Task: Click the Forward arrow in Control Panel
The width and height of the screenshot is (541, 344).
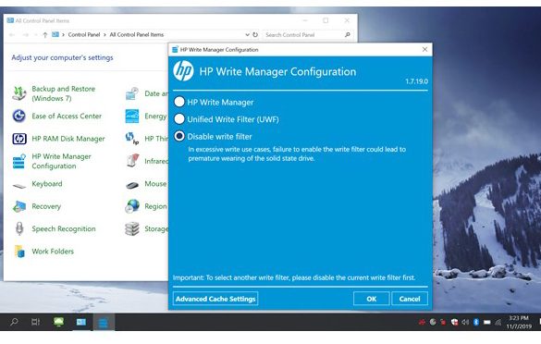Action: [x=26, y=34]
